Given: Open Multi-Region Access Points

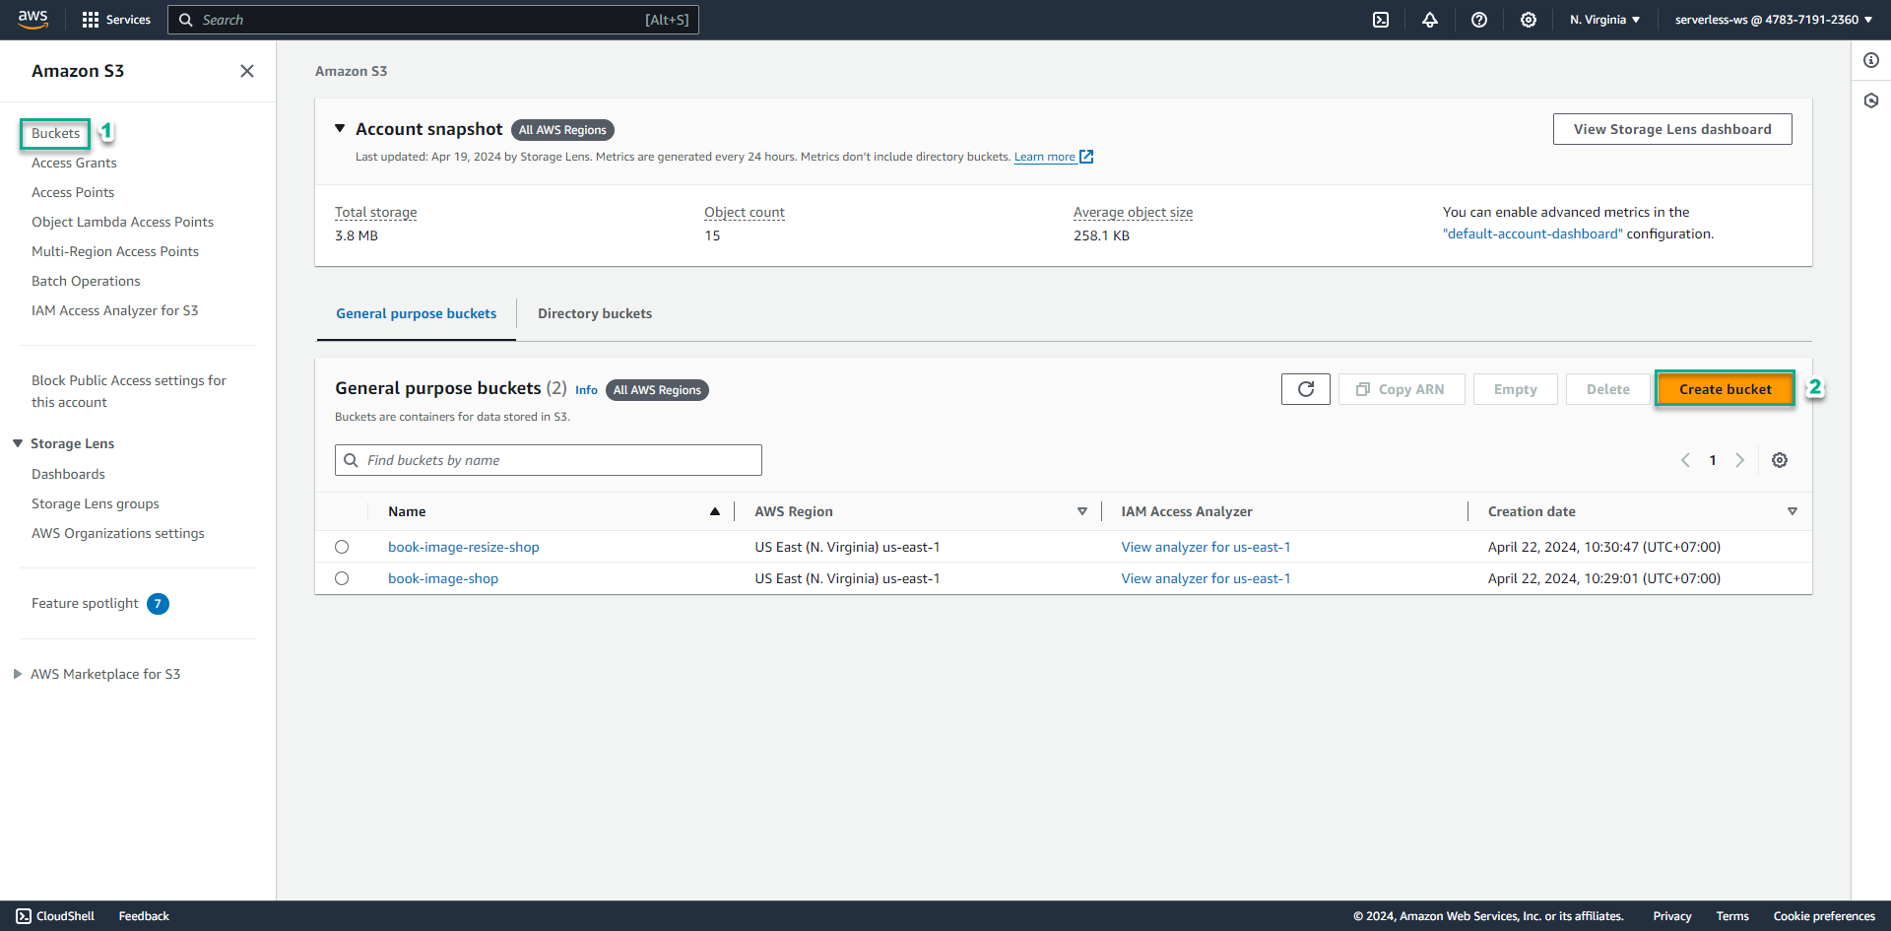Looking at the screenshot, I should pyautogui.click(x=115, y=251).
